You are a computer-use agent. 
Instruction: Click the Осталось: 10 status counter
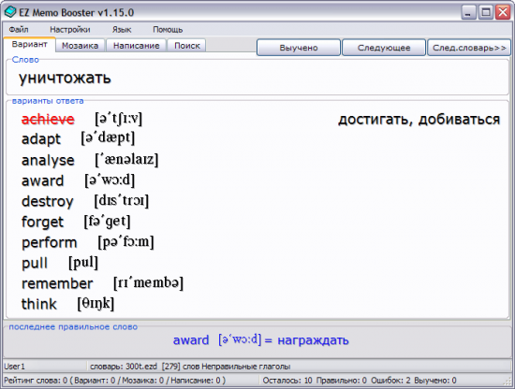[x=287, y=381]
